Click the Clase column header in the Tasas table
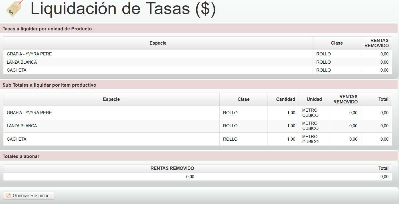The image size is (399, 204). (x=337, y=43)
